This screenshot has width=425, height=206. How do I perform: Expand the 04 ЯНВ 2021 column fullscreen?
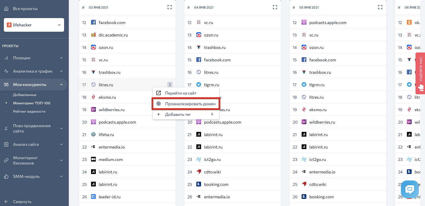pyautogui.click(x=275, y=7)
